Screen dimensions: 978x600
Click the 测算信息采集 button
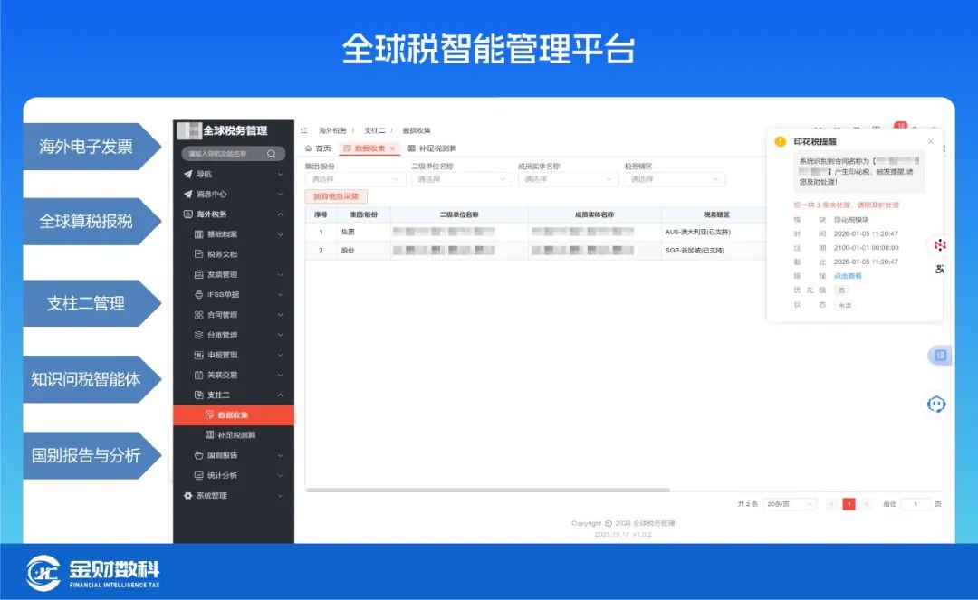[x=336, y=196]
